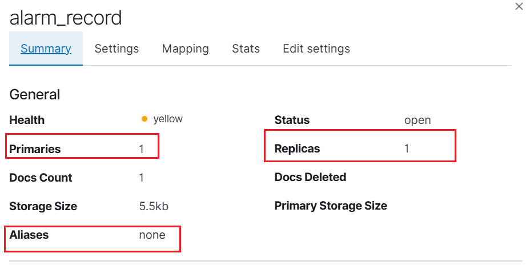
Task: Select the open status value
Action: coord(417,120)
